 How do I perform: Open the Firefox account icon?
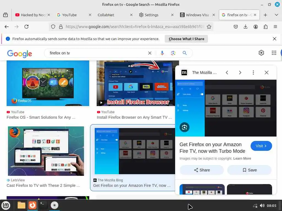[x=256, y=27]
